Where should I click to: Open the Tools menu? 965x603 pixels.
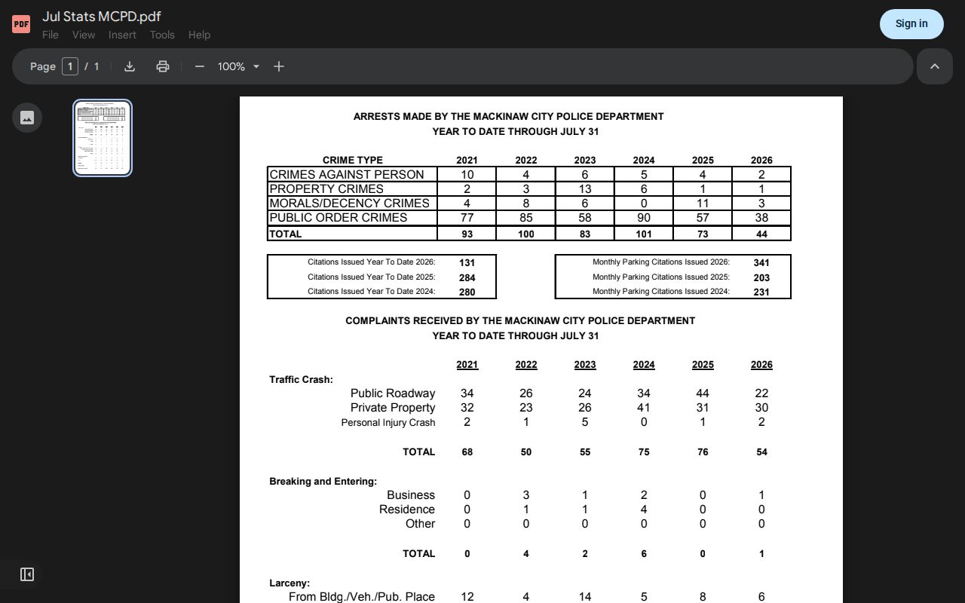[162, 35]
